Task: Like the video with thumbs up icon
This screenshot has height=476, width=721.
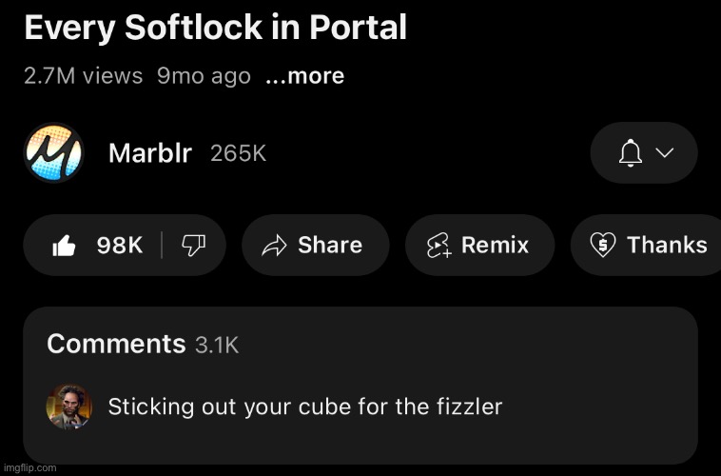Action: tap(64, 246)
